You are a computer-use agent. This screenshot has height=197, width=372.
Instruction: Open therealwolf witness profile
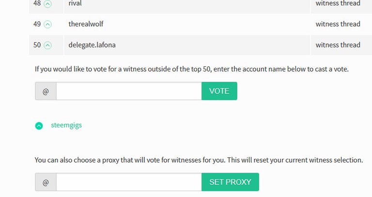86,24
